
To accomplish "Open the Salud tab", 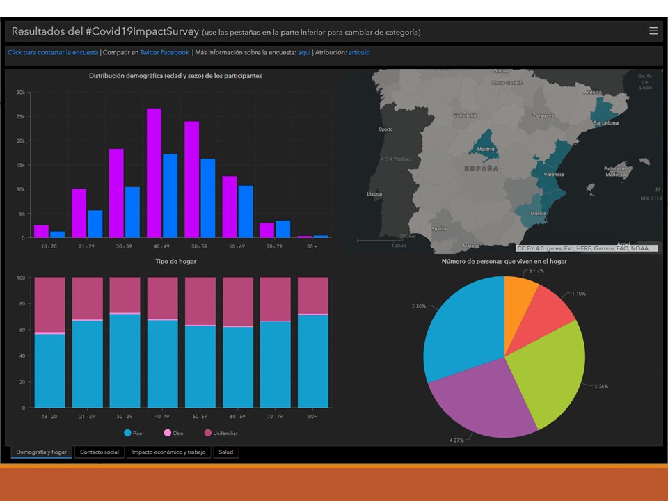I will [224, 452].
